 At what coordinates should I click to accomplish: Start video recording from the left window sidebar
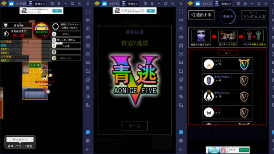(88, 62)
